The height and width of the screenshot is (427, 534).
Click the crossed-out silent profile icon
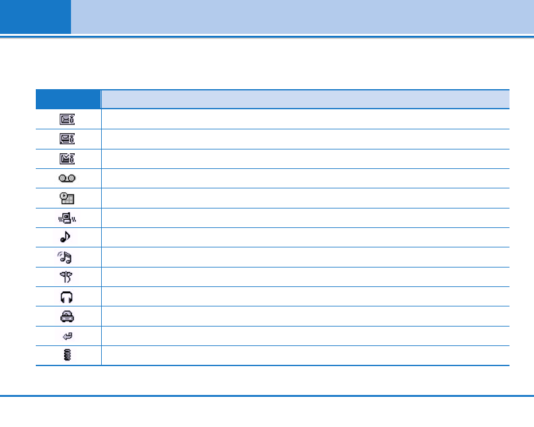point(68,277)
